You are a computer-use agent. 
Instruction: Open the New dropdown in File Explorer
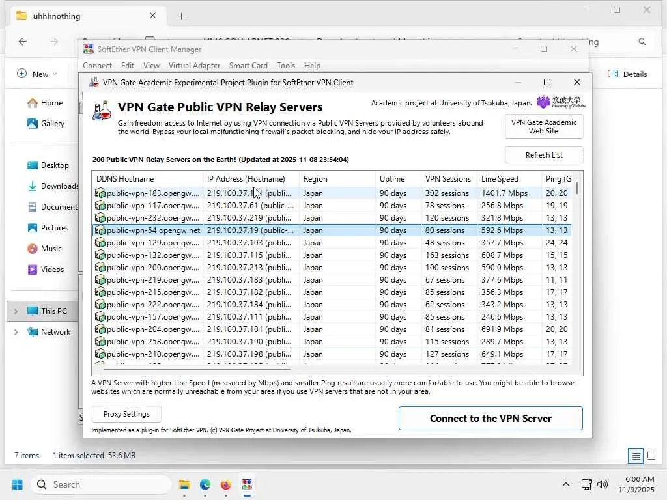tap(37, 74)
